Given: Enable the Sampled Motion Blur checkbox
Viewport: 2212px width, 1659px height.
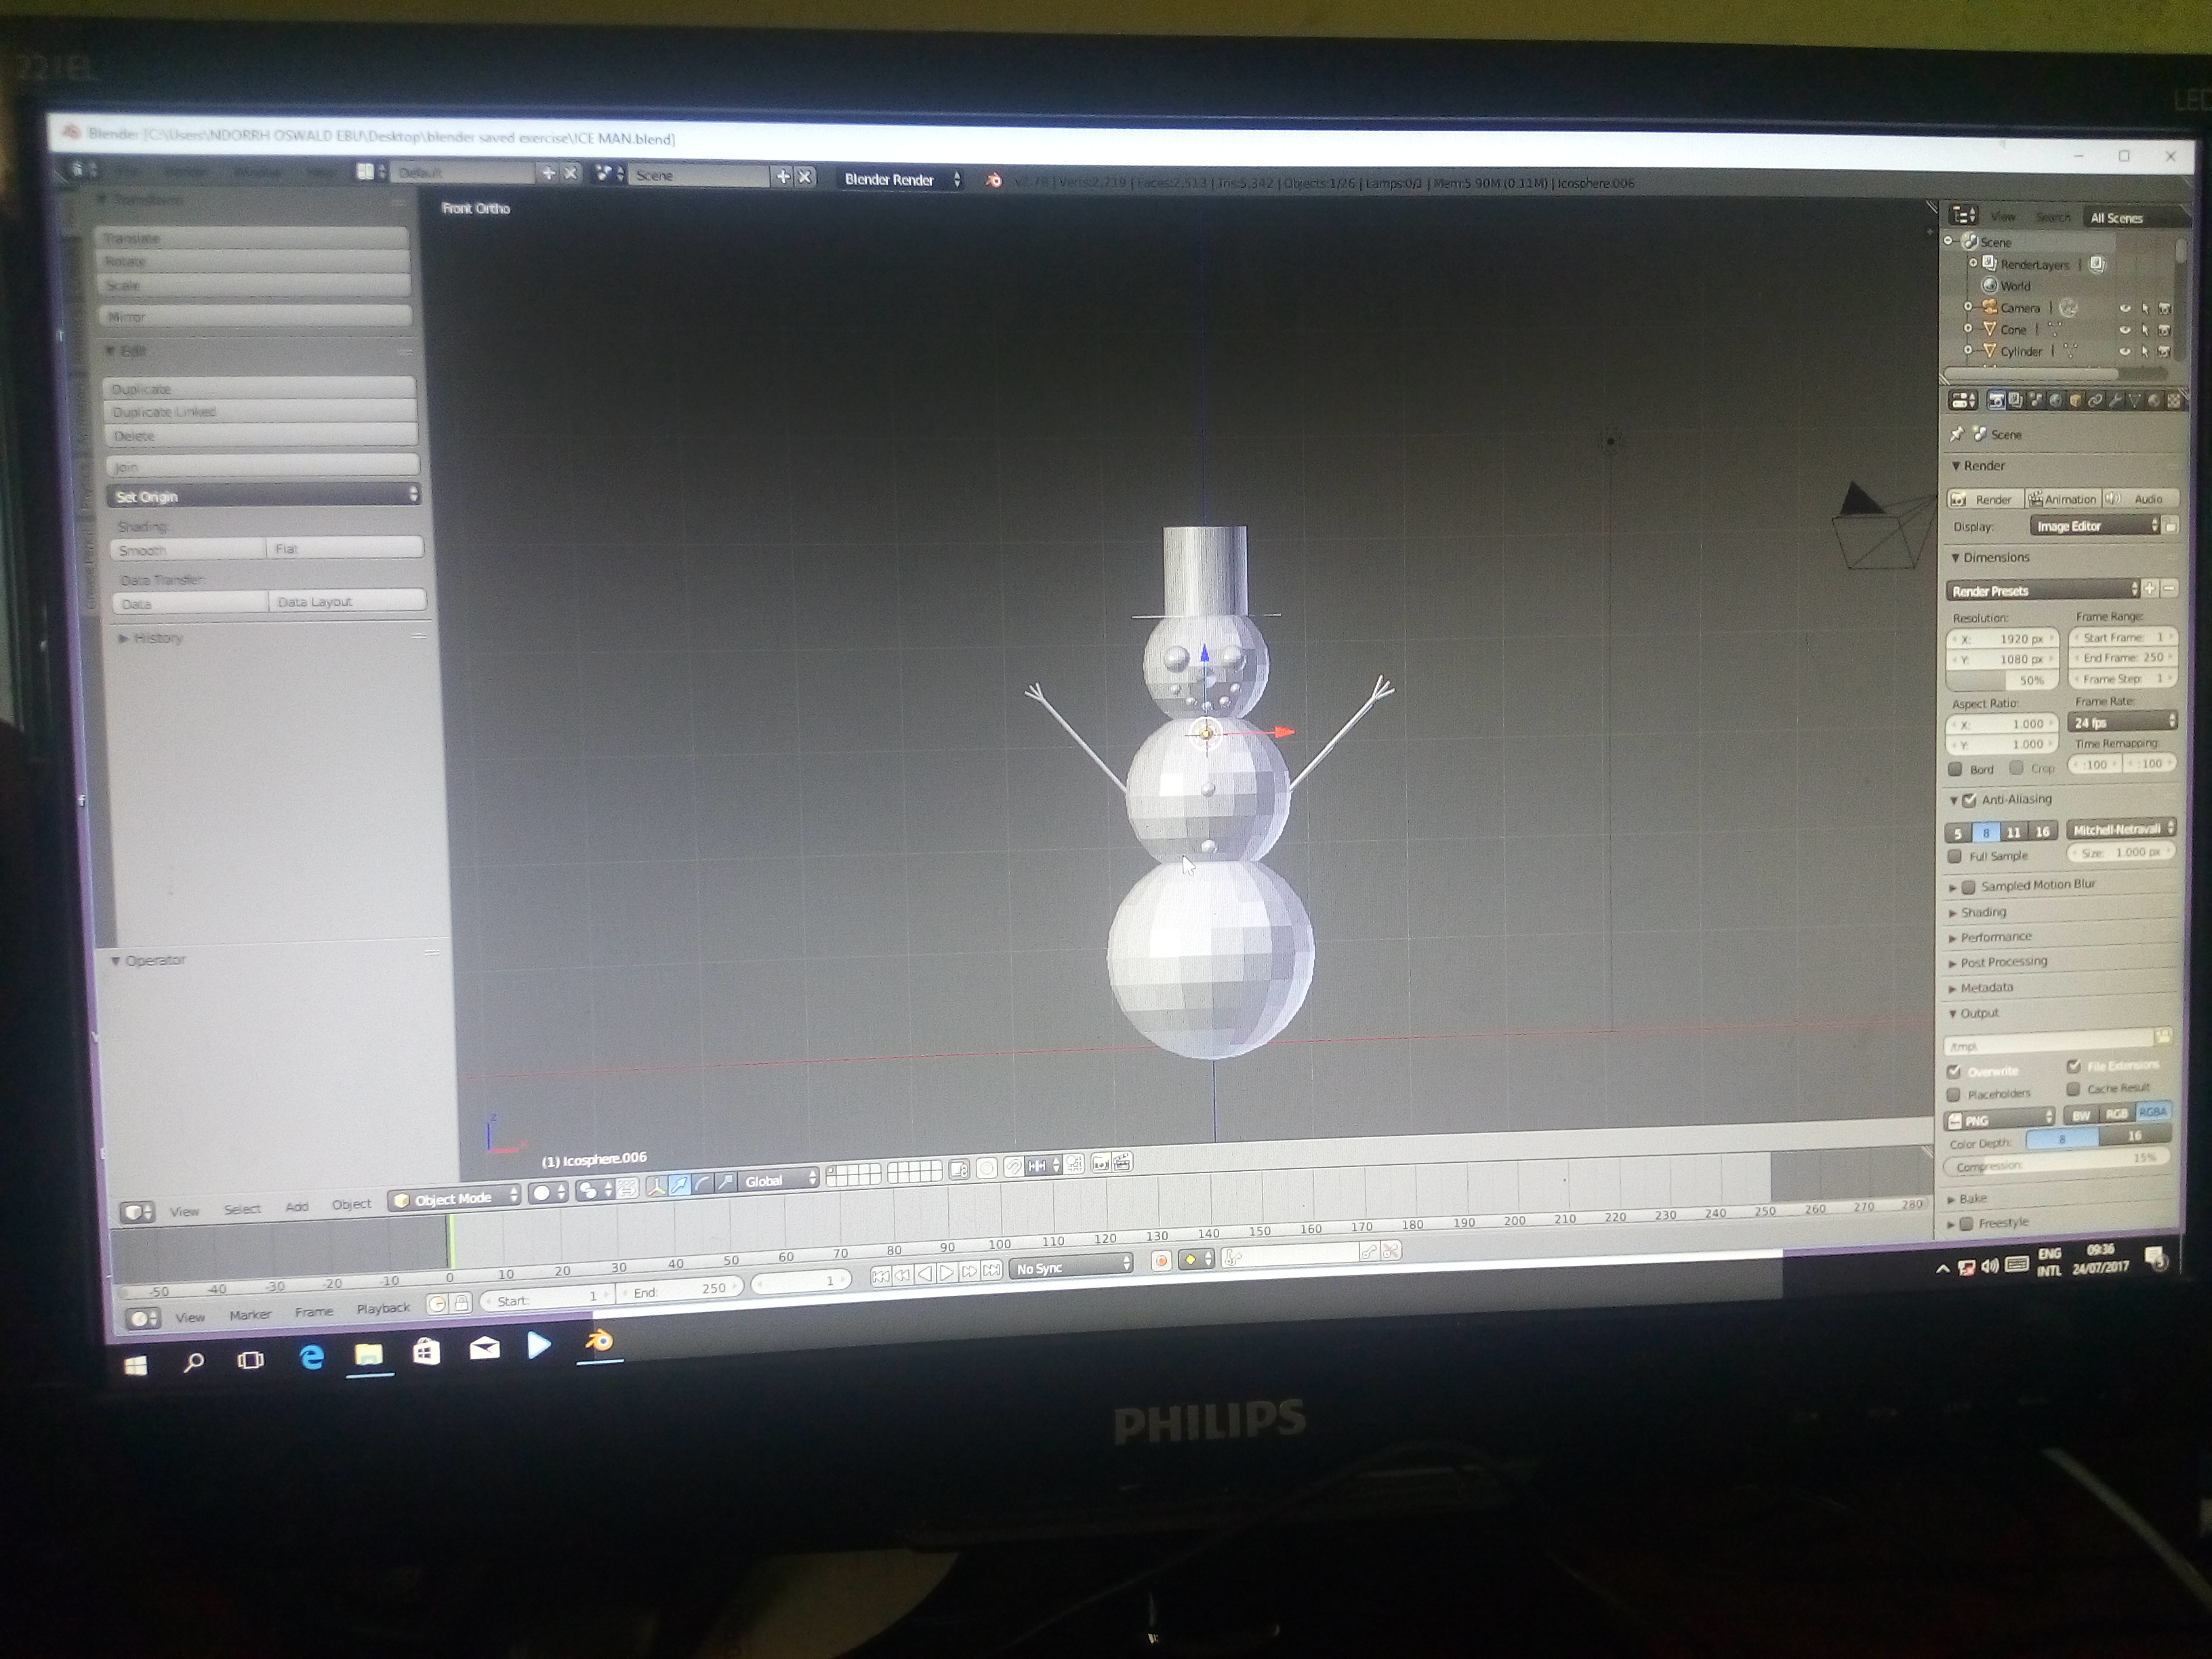Looking at the screenshot, I should click(x=1968, y=886).
